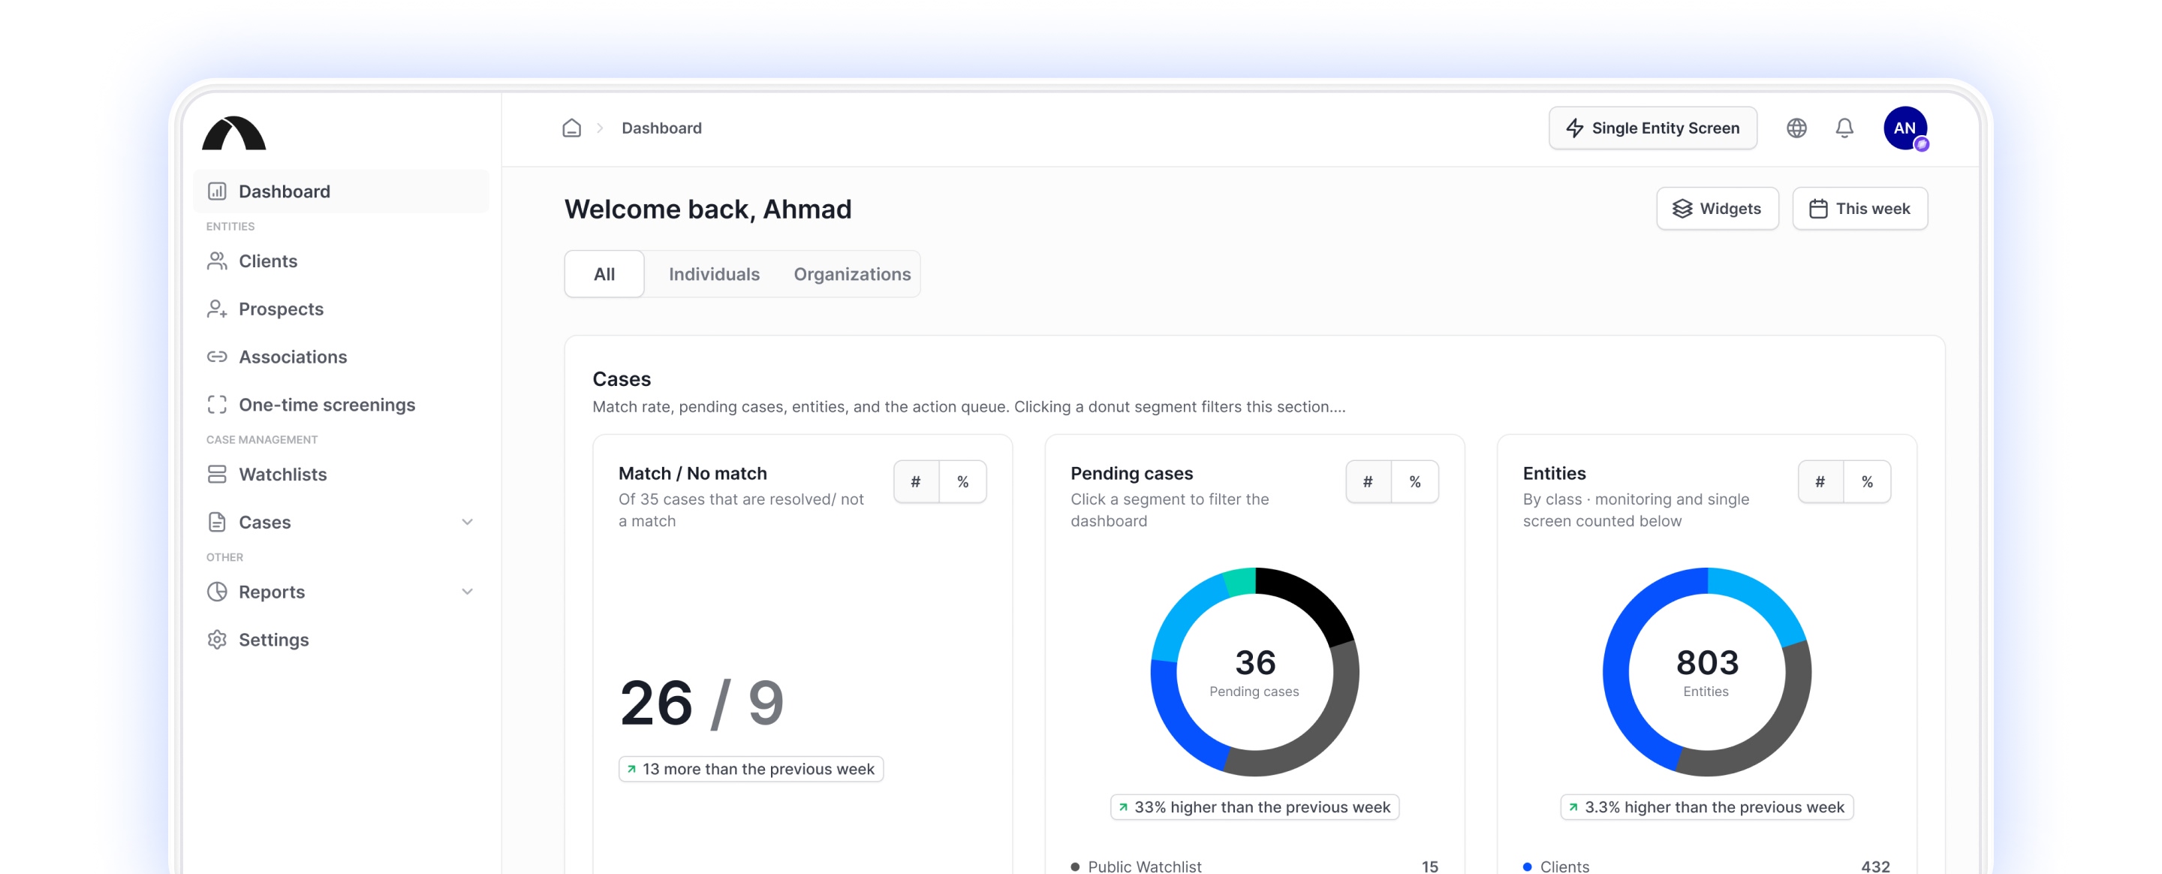Open Watchlists in the sidebar
The height and width of the screenshot is (874, 2162).
pos(342,475)
